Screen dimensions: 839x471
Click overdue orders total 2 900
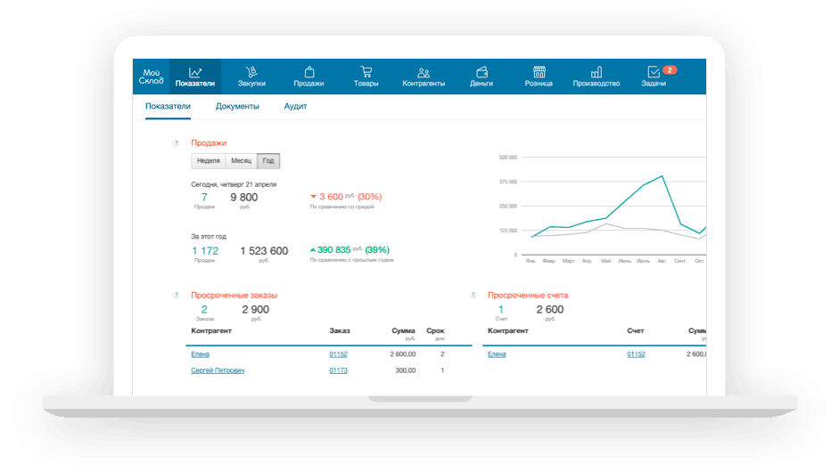255,310
